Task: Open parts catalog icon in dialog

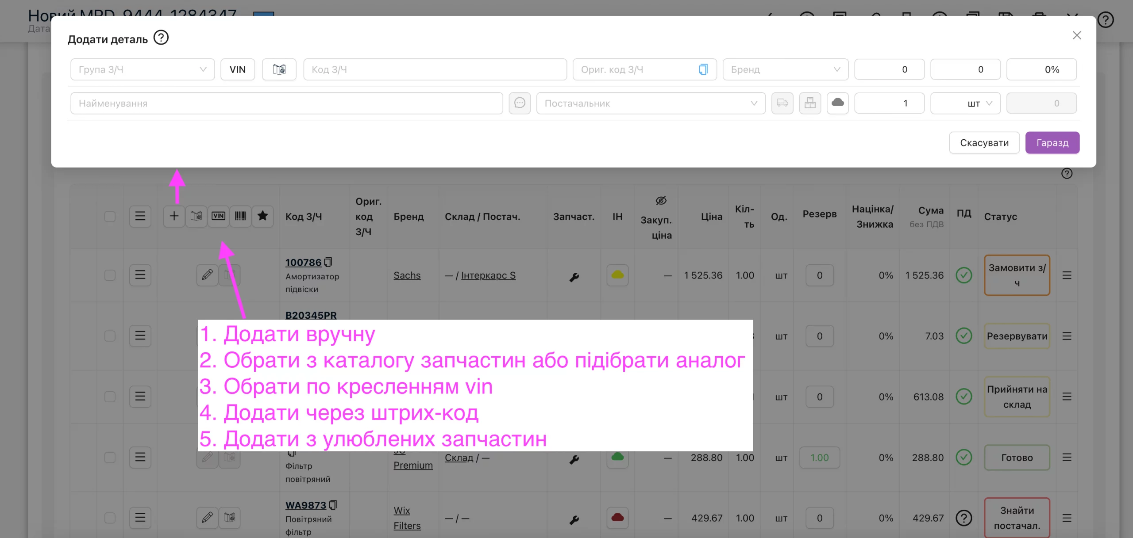Action: pyautogui.click(x=279, y=69)
